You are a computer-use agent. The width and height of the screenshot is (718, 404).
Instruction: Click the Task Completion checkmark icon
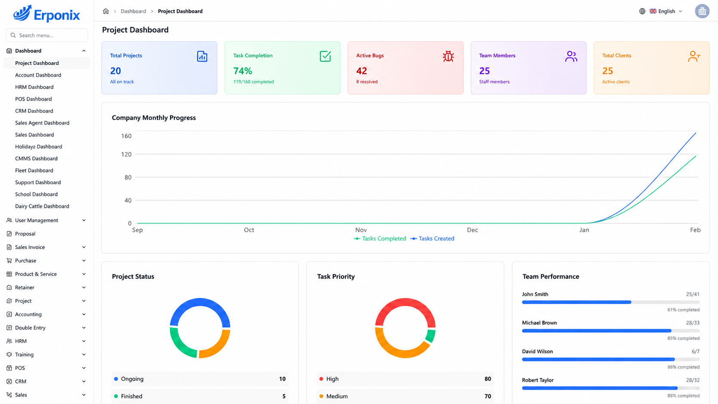(325, 56)
